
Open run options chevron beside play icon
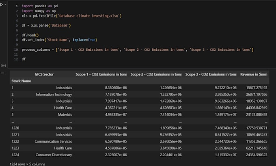click(x=5, y=4)
